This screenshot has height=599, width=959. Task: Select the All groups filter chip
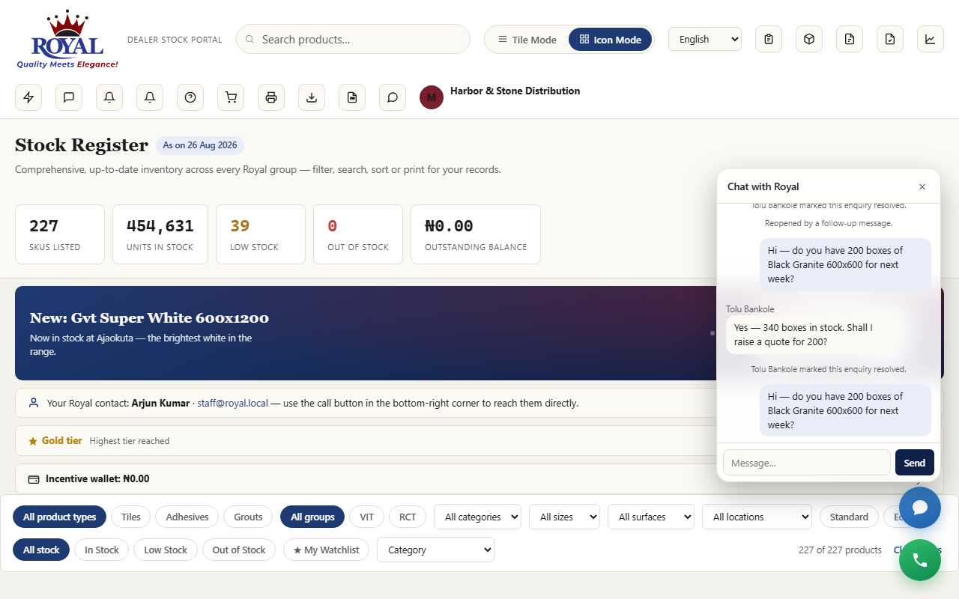(312, 517)
